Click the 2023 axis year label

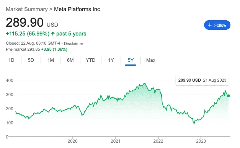pos(201,141)
